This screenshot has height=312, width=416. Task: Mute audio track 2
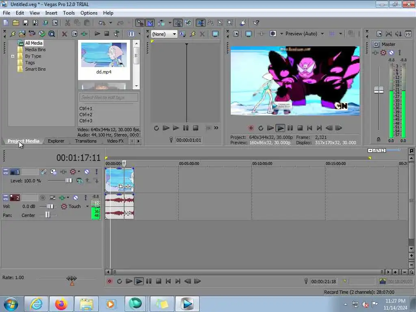click(76, 198)
